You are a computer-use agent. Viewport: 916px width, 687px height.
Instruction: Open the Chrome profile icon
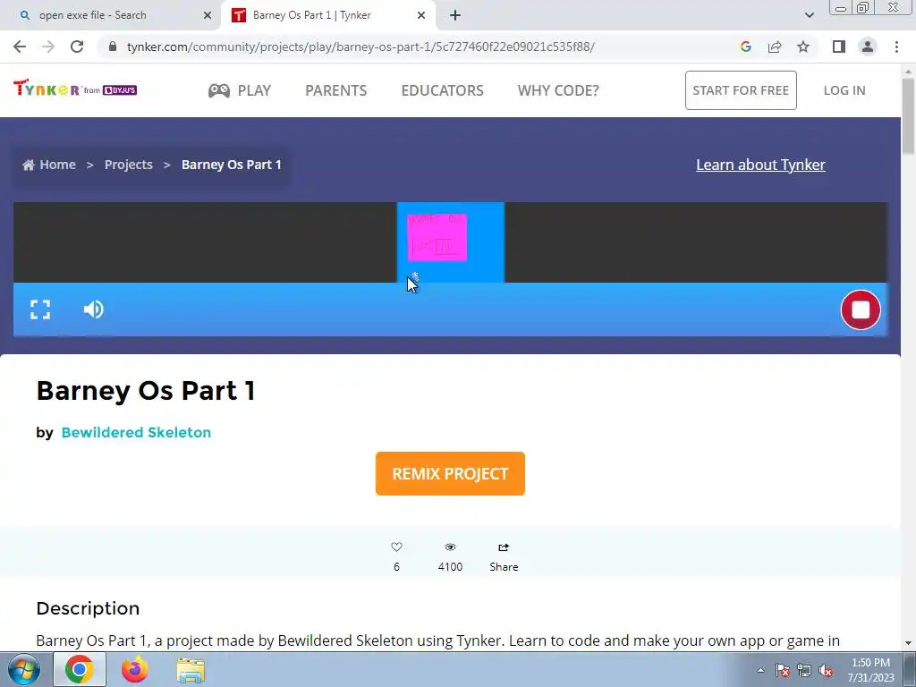click(x=868, y=47)
